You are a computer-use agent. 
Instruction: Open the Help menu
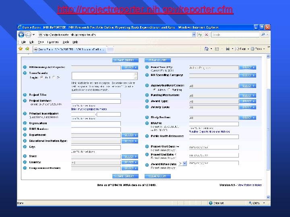75,42
